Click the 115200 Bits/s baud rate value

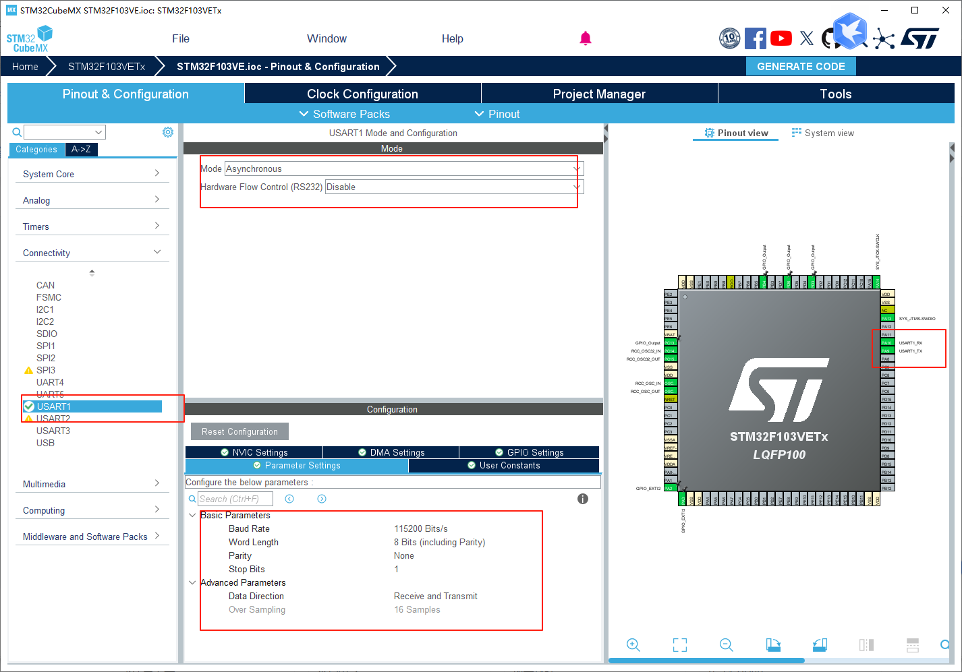[421, 528]
